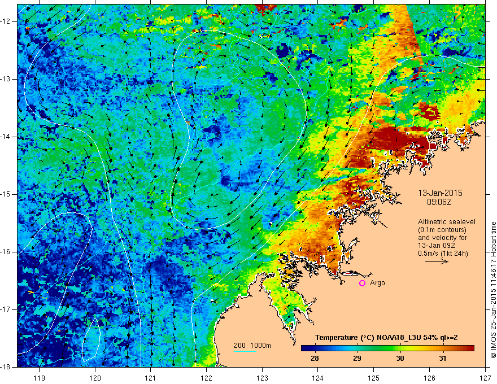
Task: Click the '-18' latitude axis label
Action: tap(6, 367)
